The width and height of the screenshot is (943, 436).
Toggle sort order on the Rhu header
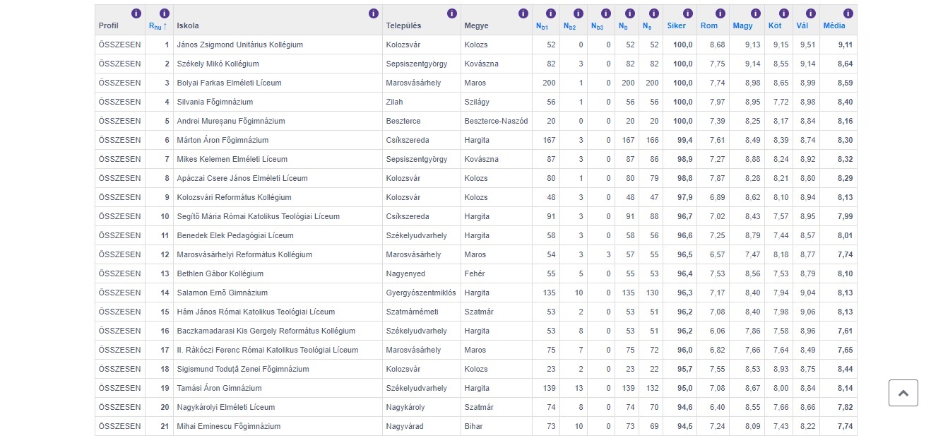pyautogui.click(x=158, y=26)
